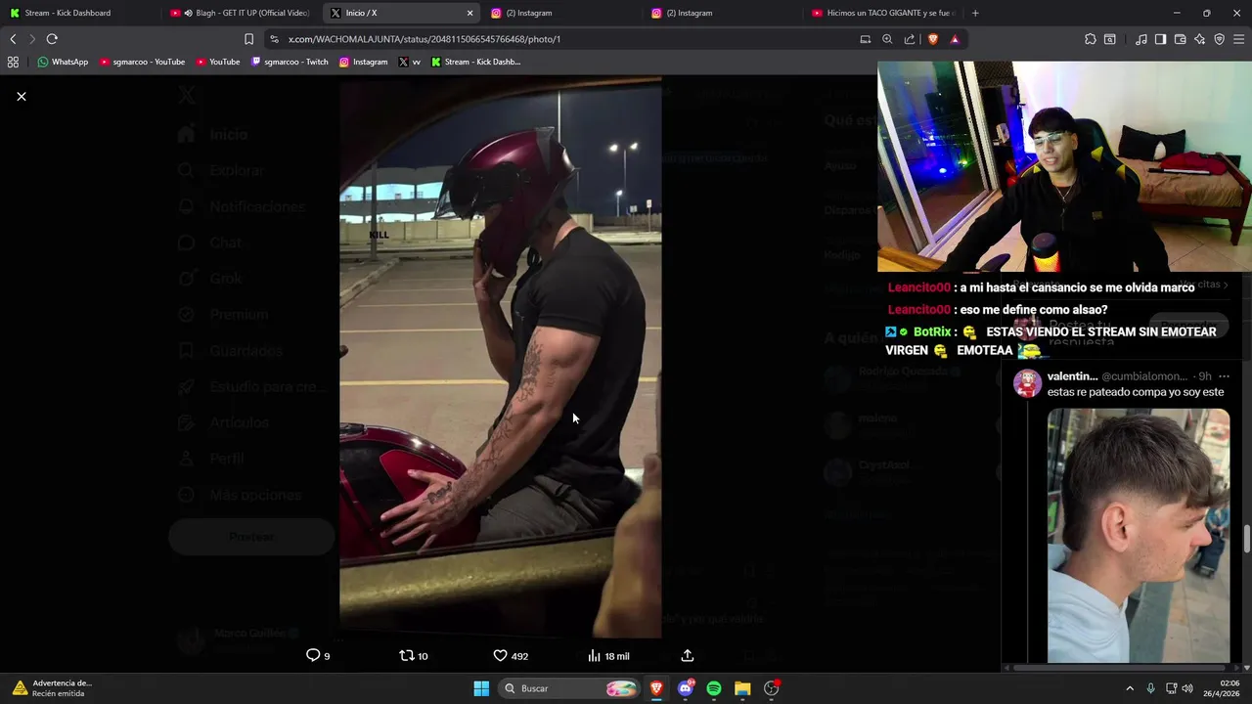Go back with the browser back arrow
The image size is (1252, 704).
[13, 39]
